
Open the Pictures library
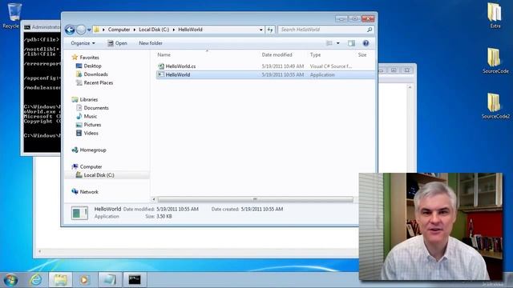coord(92,125)
